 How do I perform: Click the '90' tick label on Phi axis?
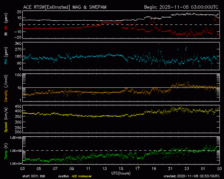(19, 63)
